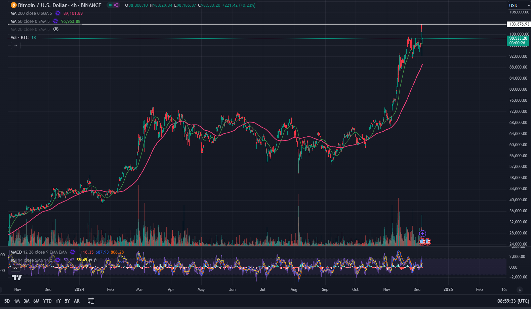Click the volume value 18 in legend
The image size is (531, 309).
(x=34, y=37)
